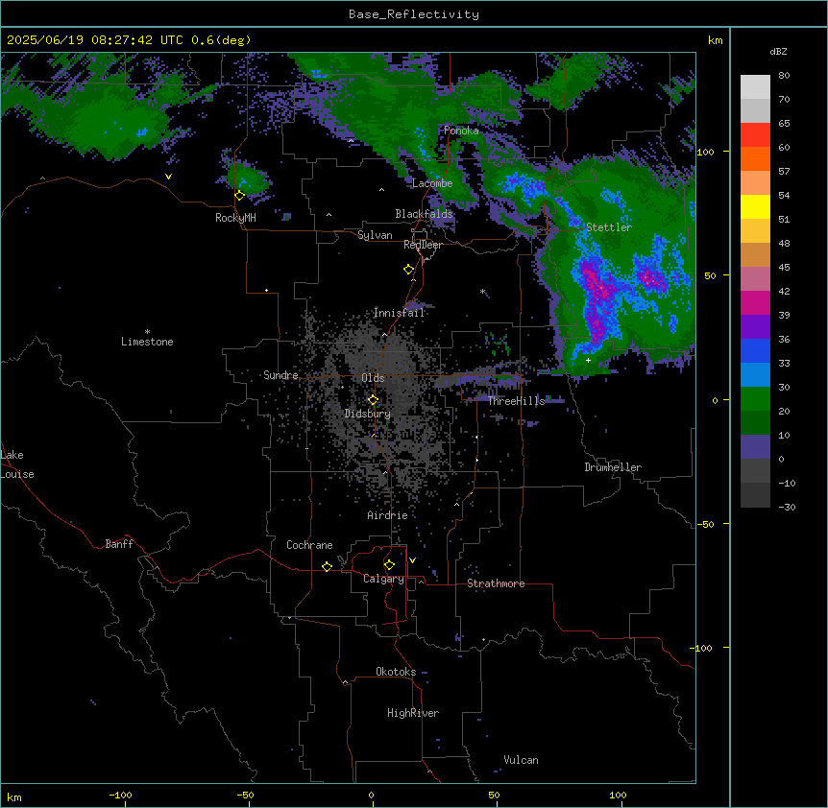
Task: Pick the dark green 10–20 dBZ legend swatch
Action: (x=755, y=423)
